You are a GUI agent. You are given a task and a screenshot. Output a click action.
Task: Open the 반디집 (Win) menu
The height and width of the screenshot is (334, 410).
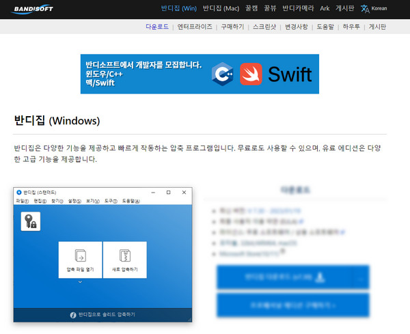click(x=179, y=8)
